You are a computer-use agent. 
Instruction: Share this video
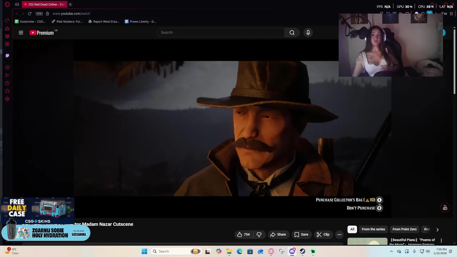coord(278,235)
